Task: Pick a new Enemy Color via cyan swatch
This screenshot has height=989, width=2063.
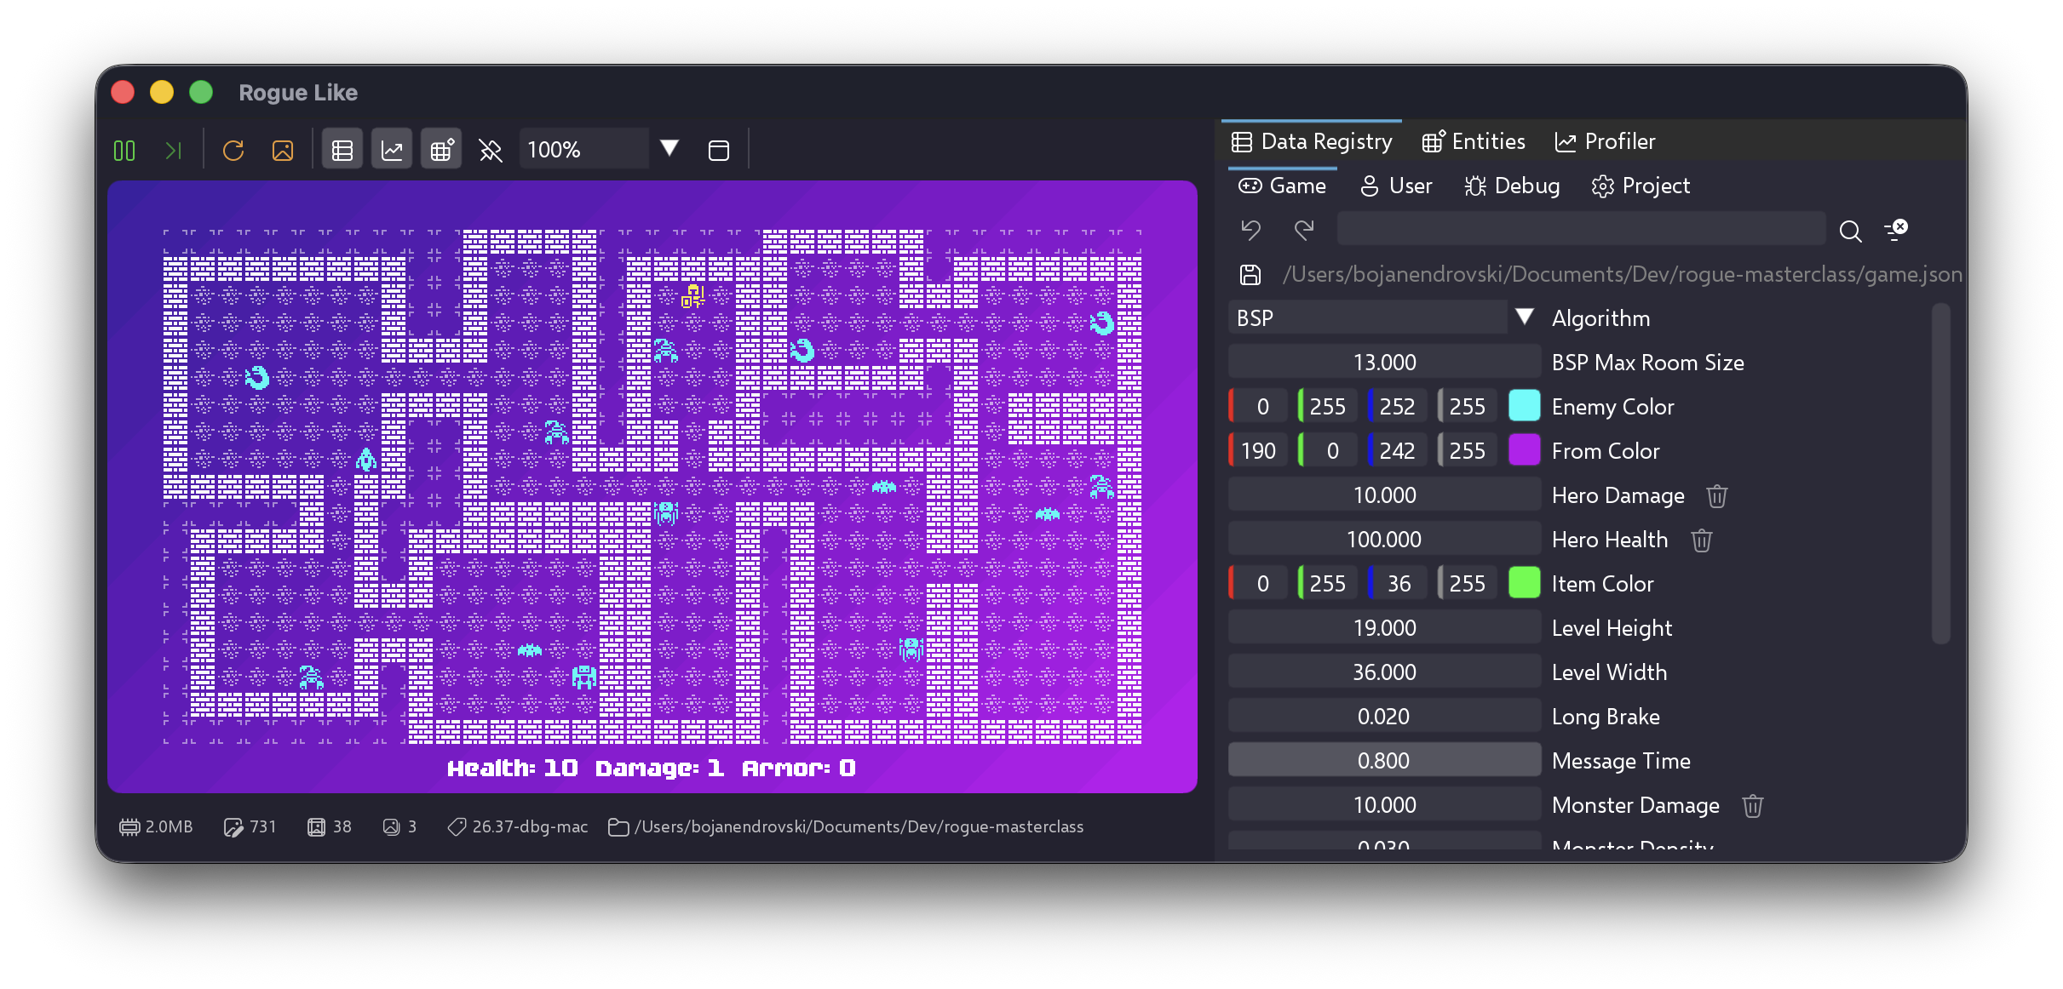Action: (1526, 406)
